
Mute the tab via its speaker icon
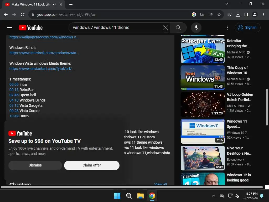[x=54, y=4]
